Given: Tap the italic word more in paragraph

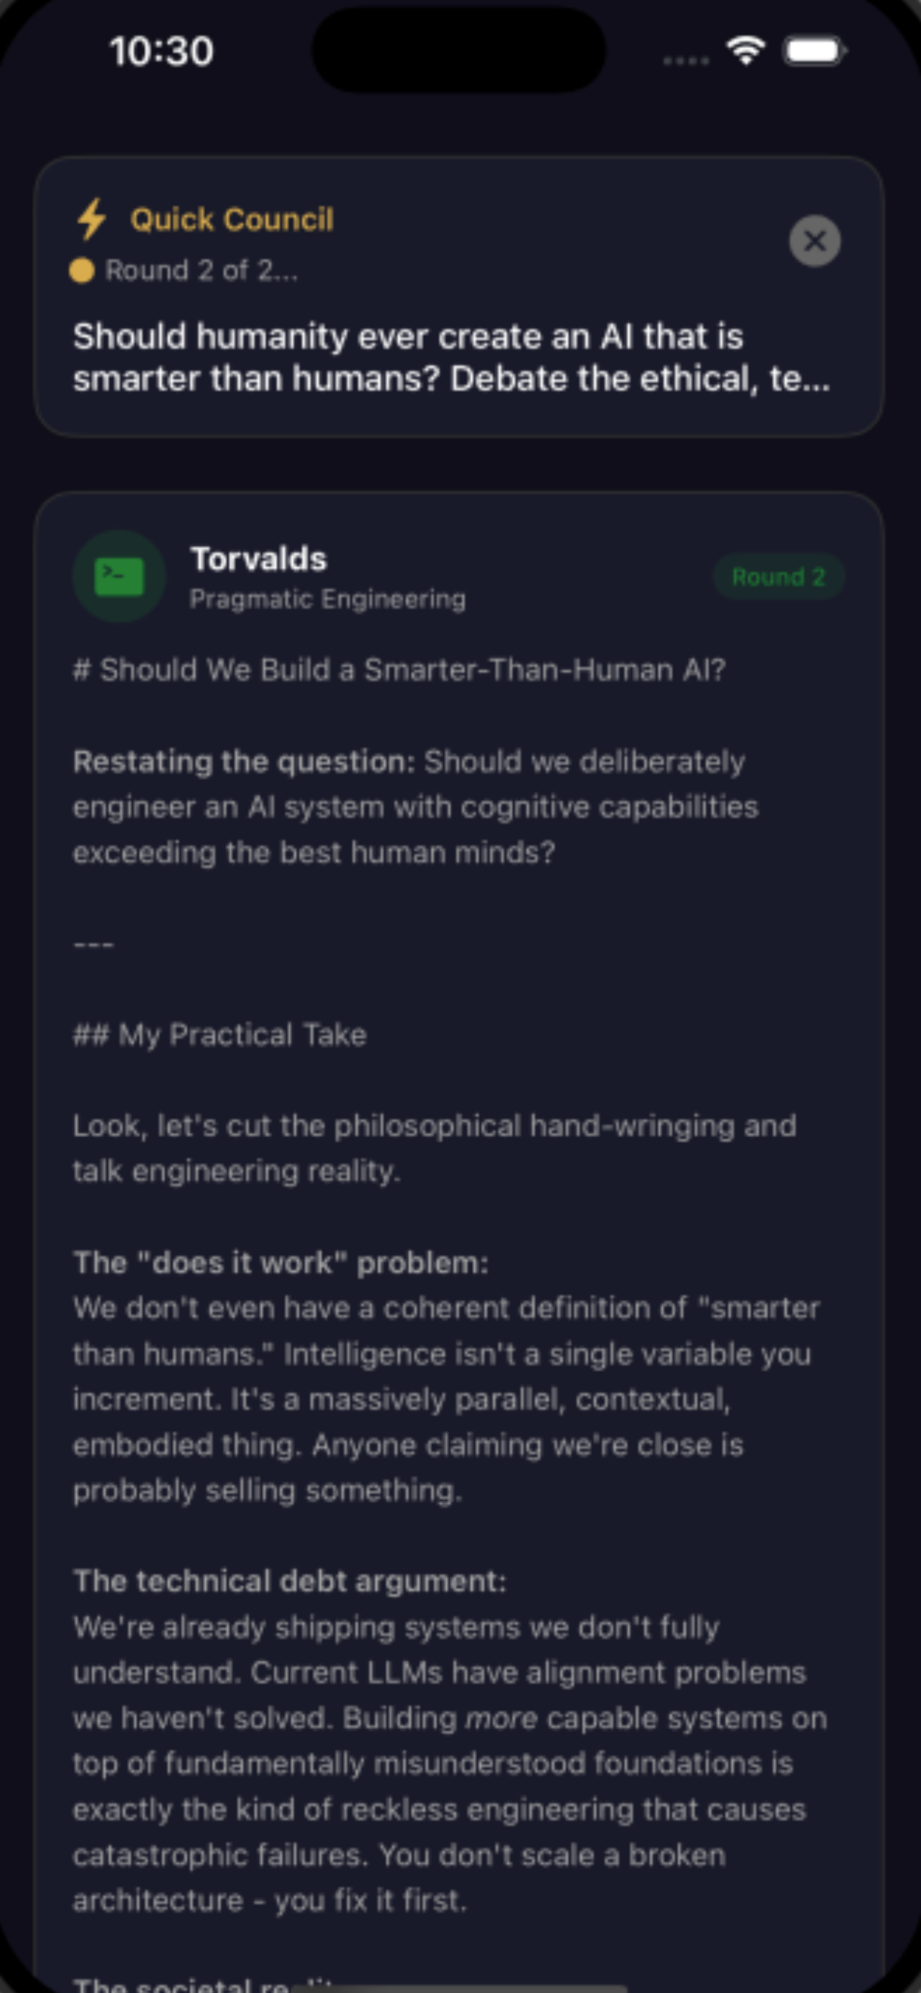Looking at the screenshot, I should (501, 1718).
